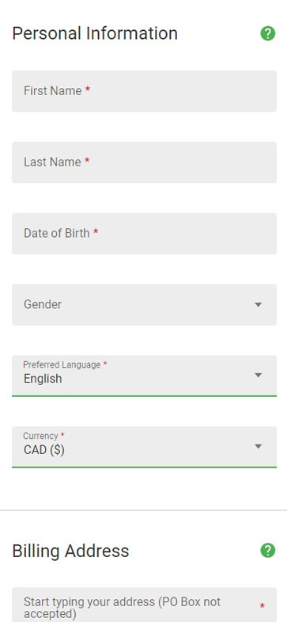
Task: Open help icon beside Personal Information heading
Action: click(x=267, y=33)
